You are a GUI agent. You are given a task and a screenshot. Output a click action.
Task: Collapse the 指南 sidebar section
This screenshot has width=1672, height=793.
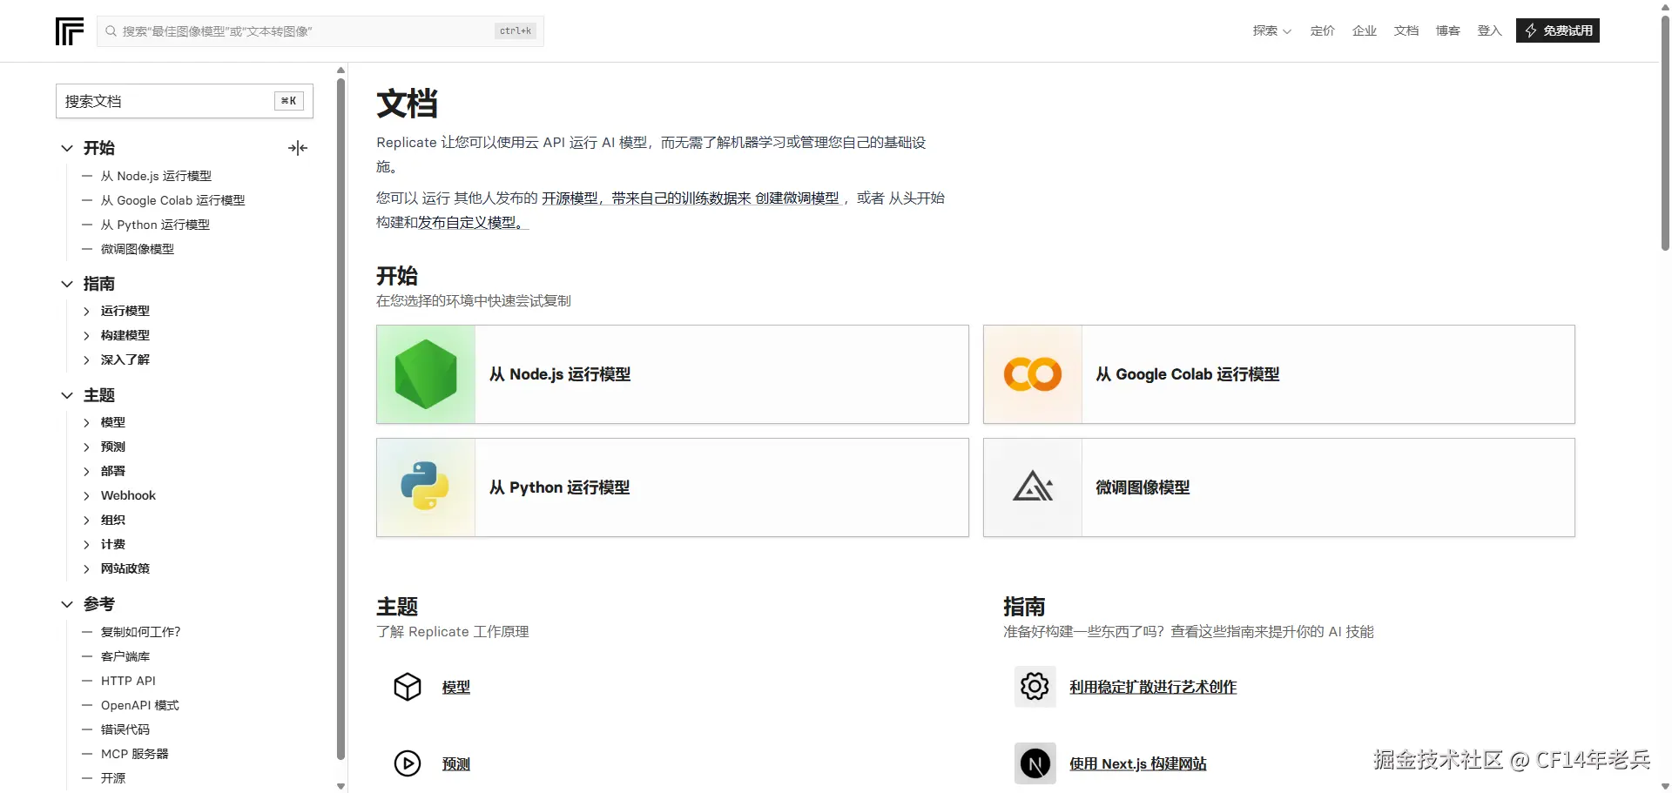67,284
